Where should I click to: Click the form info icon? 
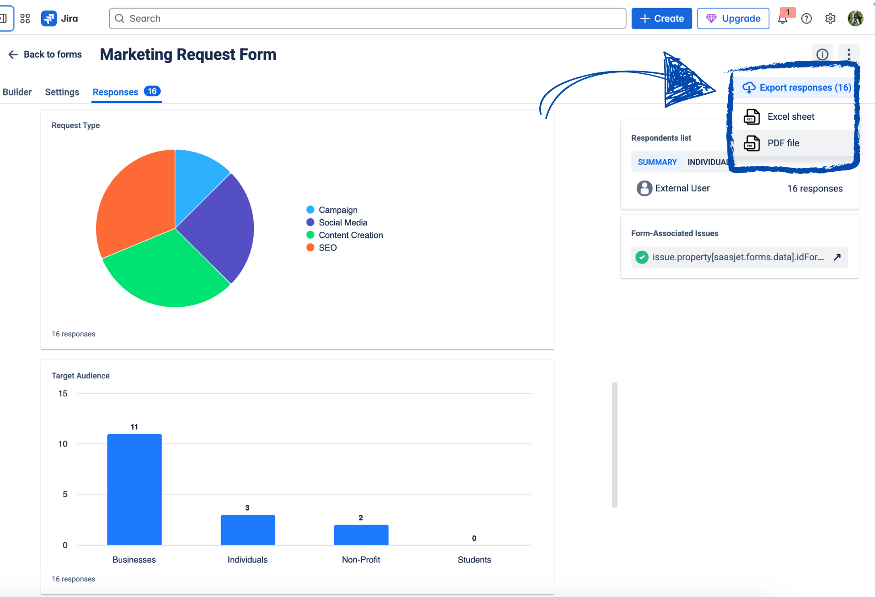click(822, 55)
